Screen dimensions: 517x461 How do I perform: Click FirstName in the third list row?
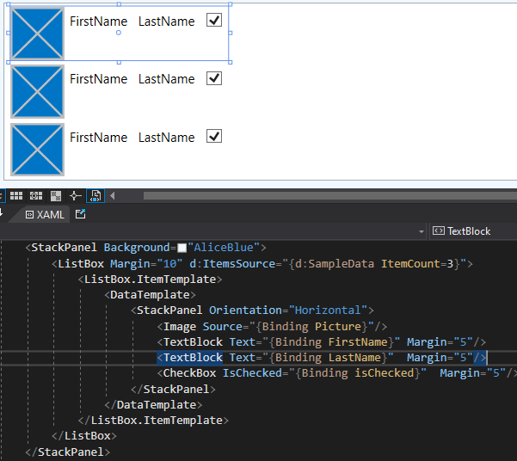point(99,138)
